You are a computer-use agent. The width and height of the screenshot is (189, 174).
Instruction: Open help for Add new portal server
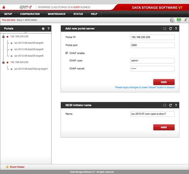[176, 29]
